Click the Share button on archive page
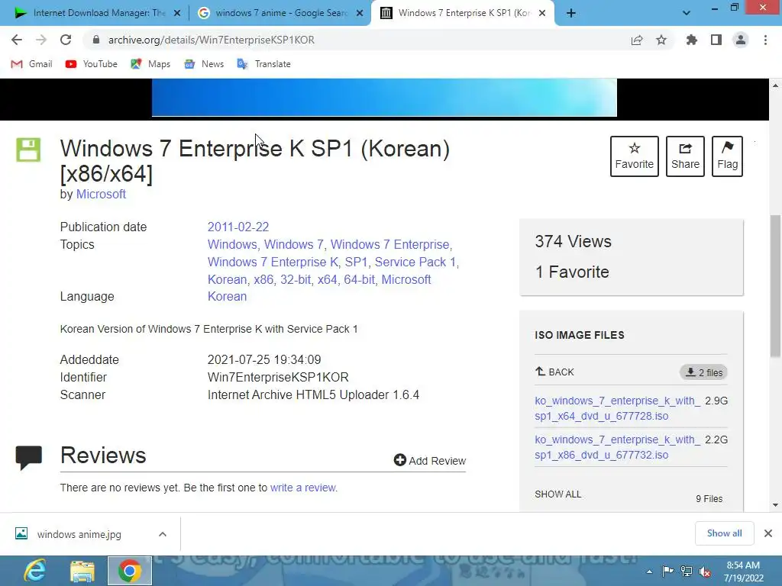The image size is (782, 586). pos(685,156)
